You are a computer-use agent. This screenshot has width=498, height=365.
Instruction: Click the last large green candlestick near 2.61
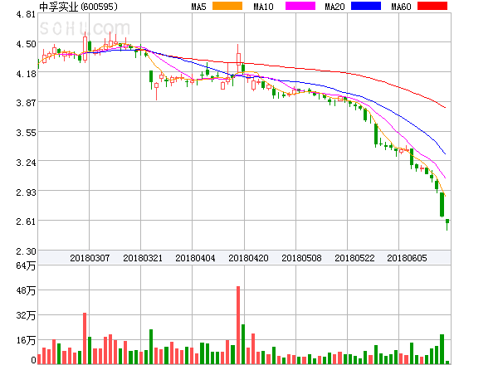(442, 205)
